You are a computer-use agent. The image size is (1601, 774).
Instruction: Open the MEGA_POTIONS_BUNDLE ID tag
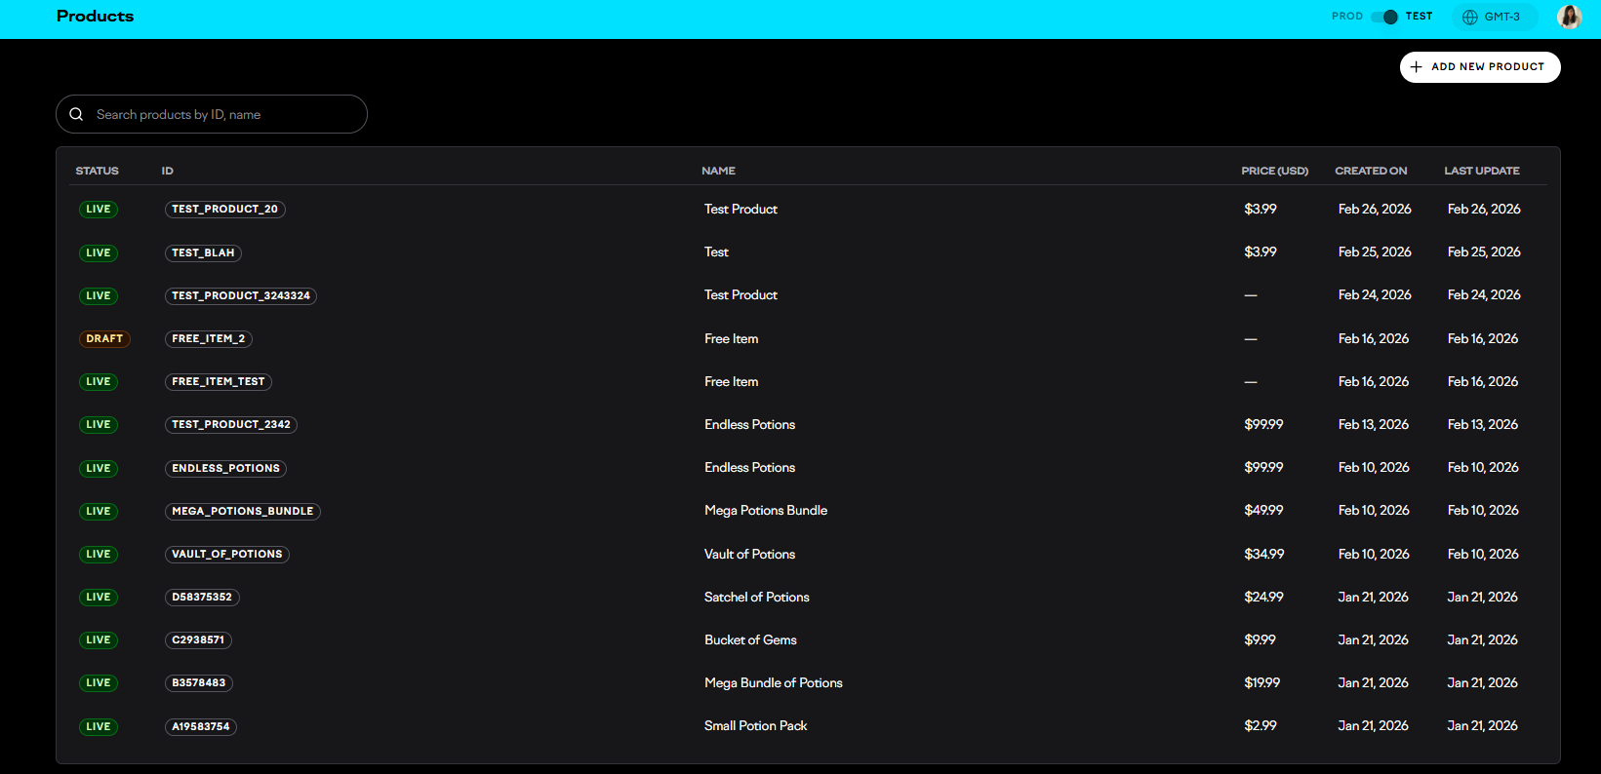pos(242,512)
